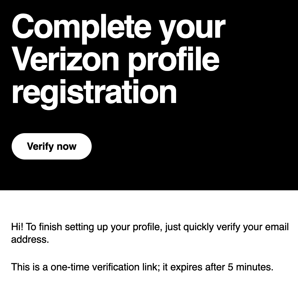Click the one-time verification link sentence
Screen dimensions: 298x282
pos(142,267)
